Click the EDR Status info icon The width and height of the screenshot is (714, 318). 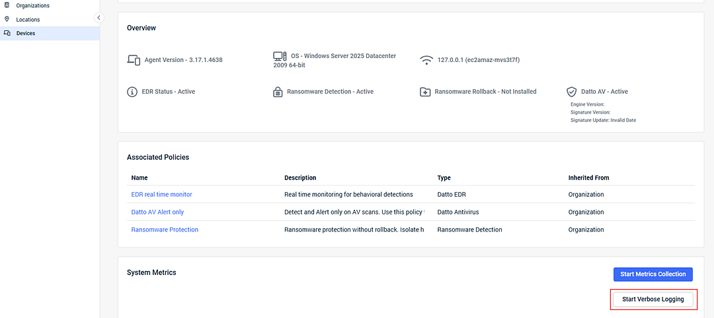[x=132, y=92]
